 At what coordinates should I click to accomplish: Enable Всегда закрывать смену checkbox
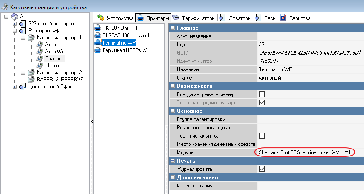(262, 94)
